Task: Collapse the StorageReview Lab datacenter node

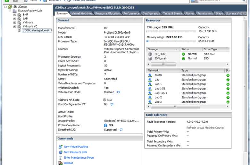Action: tap(10, 11)
